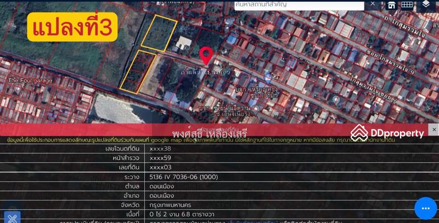Open the land office building icon
The image size is (439, 223).
coord(391,5)
